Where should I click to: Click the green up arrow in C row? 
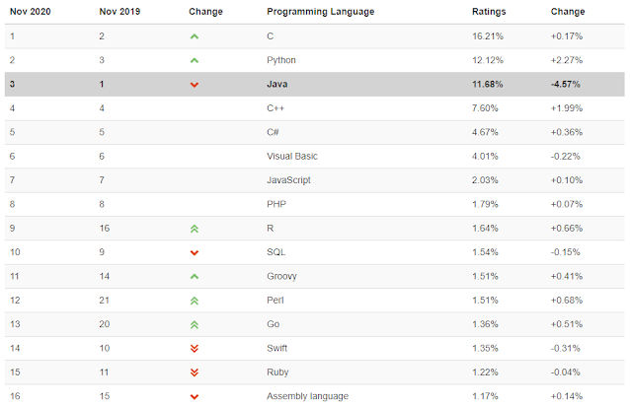(195, 36)
